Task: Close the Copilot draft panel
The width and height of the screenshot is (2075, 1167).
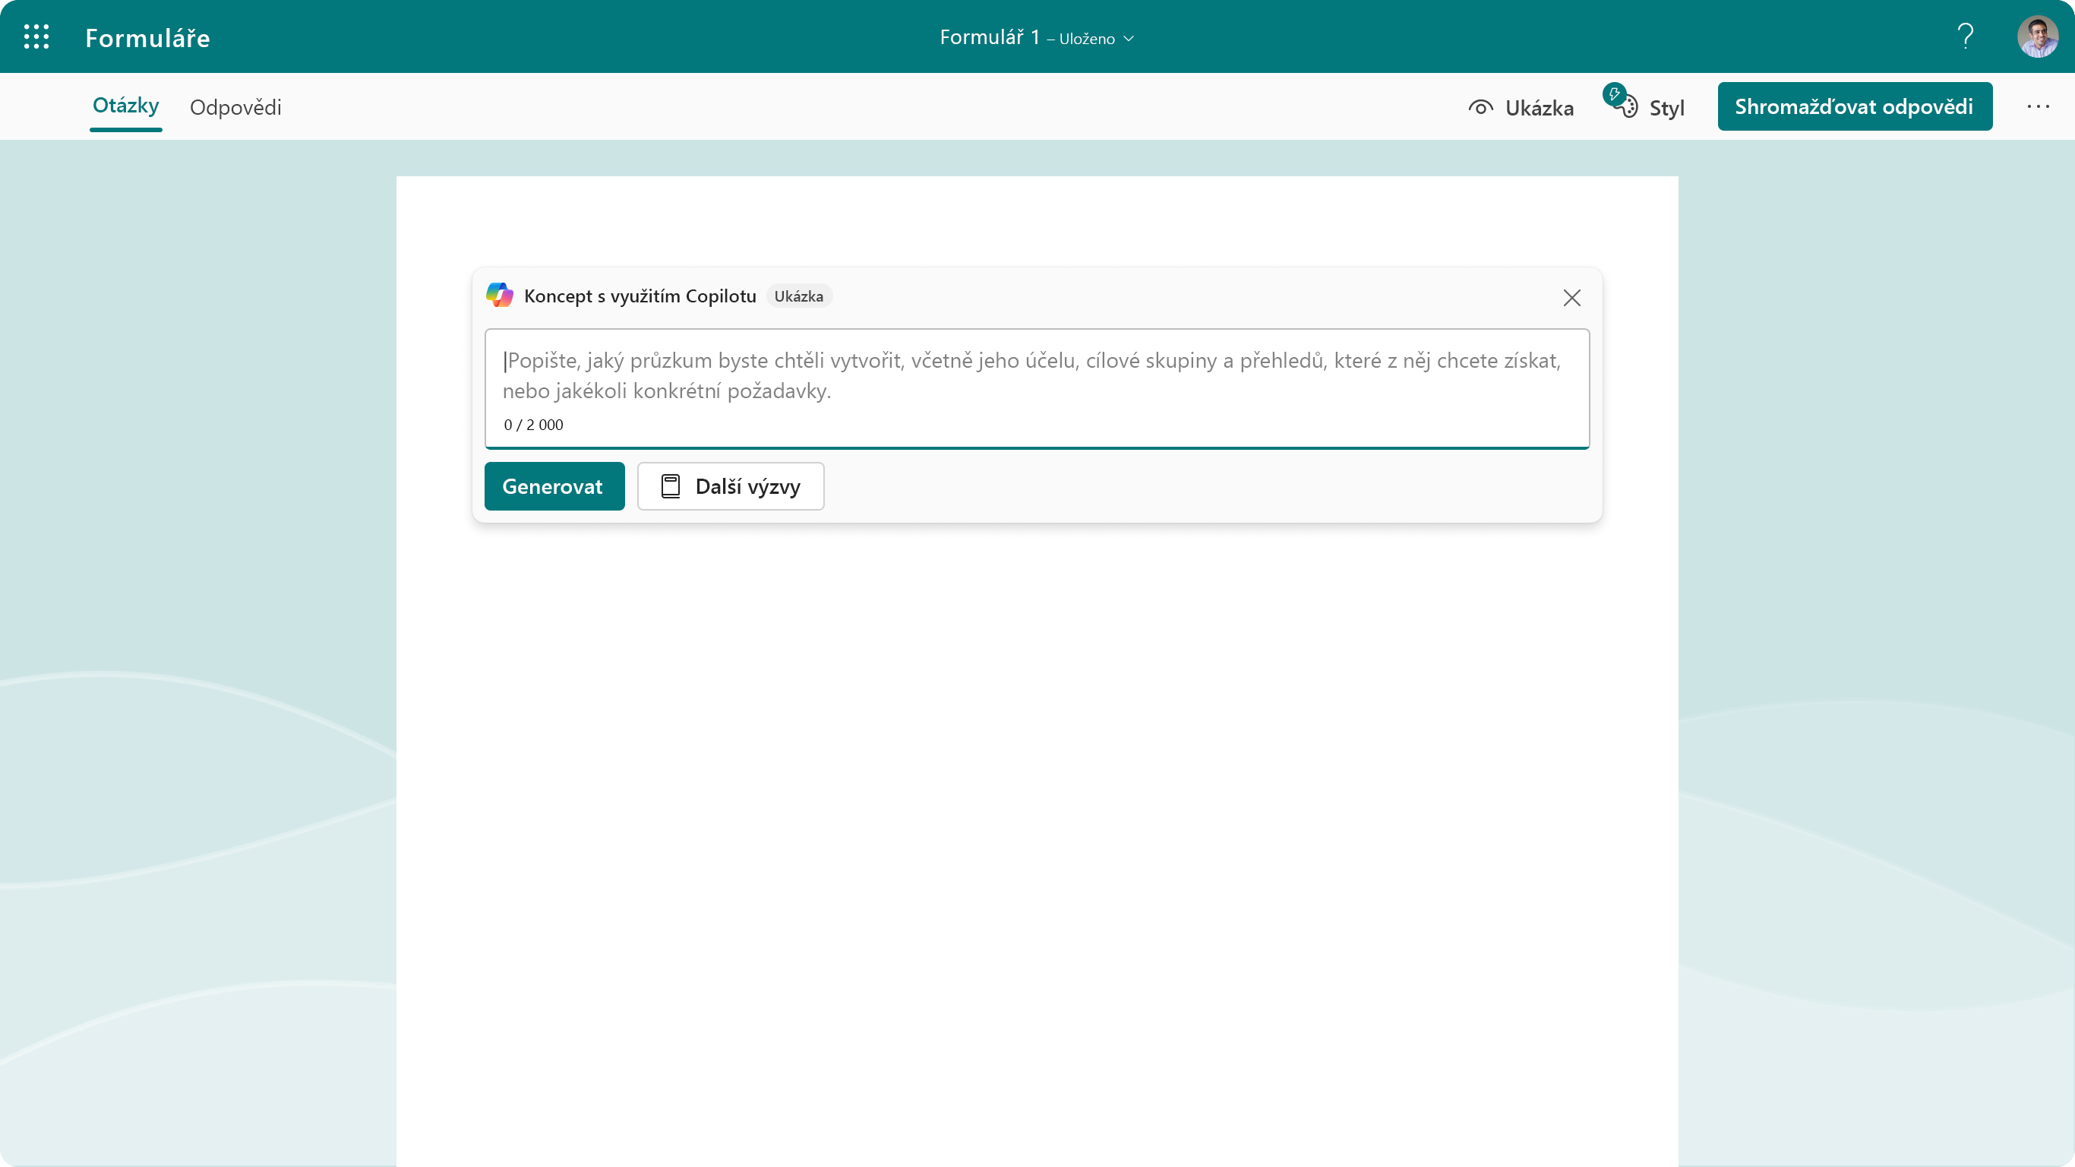Action: (1571, 297)
